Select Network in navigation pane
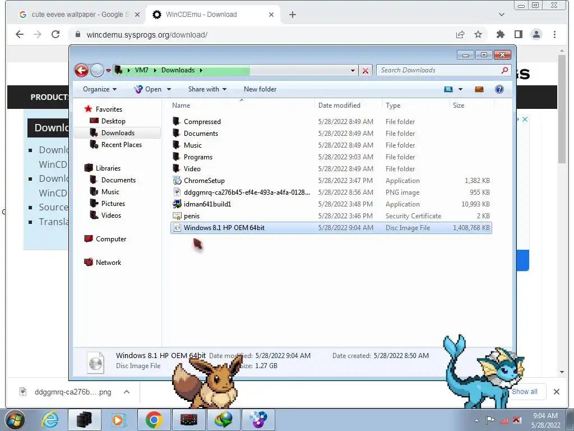The image size is (574, 431). [108, 263]
